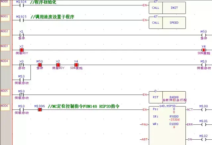
Task: Click the Y4 contact in rung N004
Action: [76, 65]
